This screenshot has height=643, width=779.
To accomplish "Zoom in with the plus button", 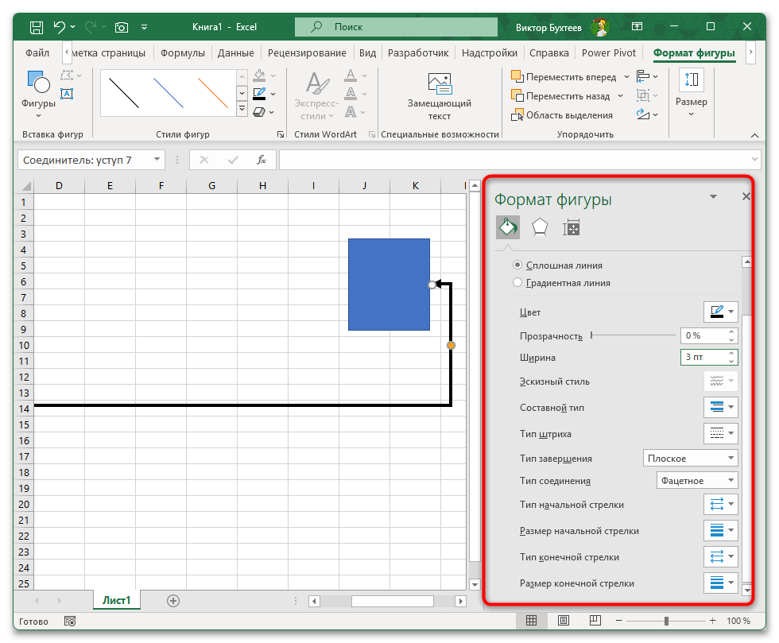I will pos(712,621).
